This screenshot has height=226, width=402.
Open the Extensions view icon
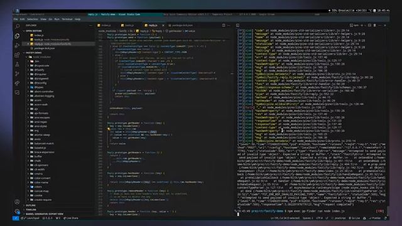tap(17, 55)
